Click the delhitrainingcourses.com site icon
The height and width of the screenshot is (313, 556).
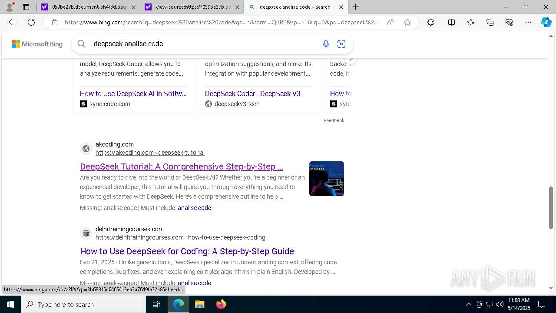tap(86, 233)
